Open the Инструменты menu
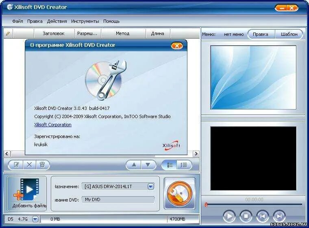The image size is (309, 228). click(85, 21)
